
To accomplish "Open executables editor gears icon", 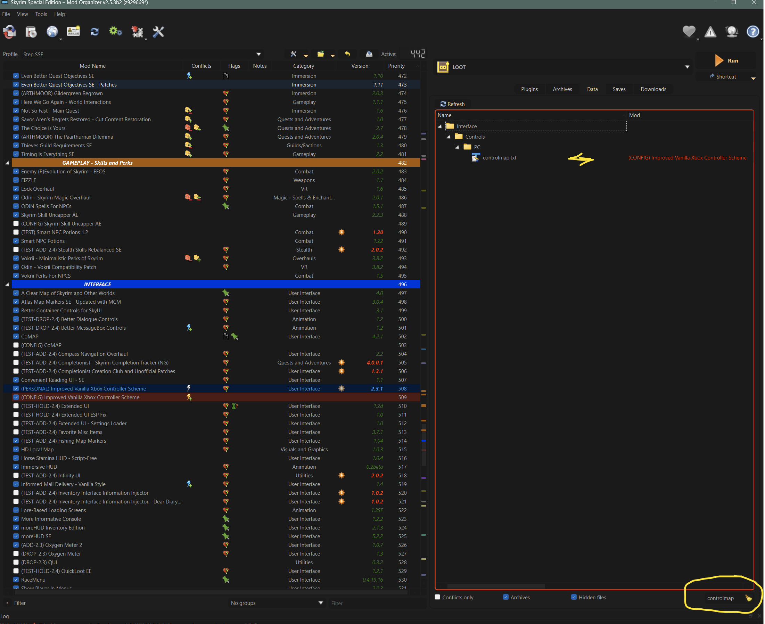I will coord(115,32).
